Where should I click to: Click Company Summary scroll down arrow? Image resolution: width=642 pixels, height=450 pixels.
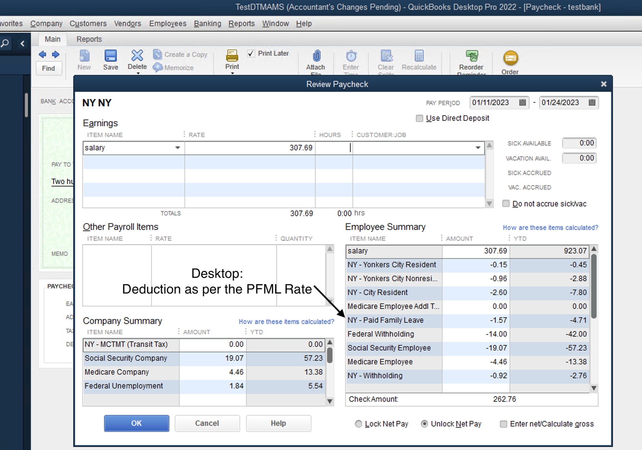pyautogui.click(x=330, y=401)
